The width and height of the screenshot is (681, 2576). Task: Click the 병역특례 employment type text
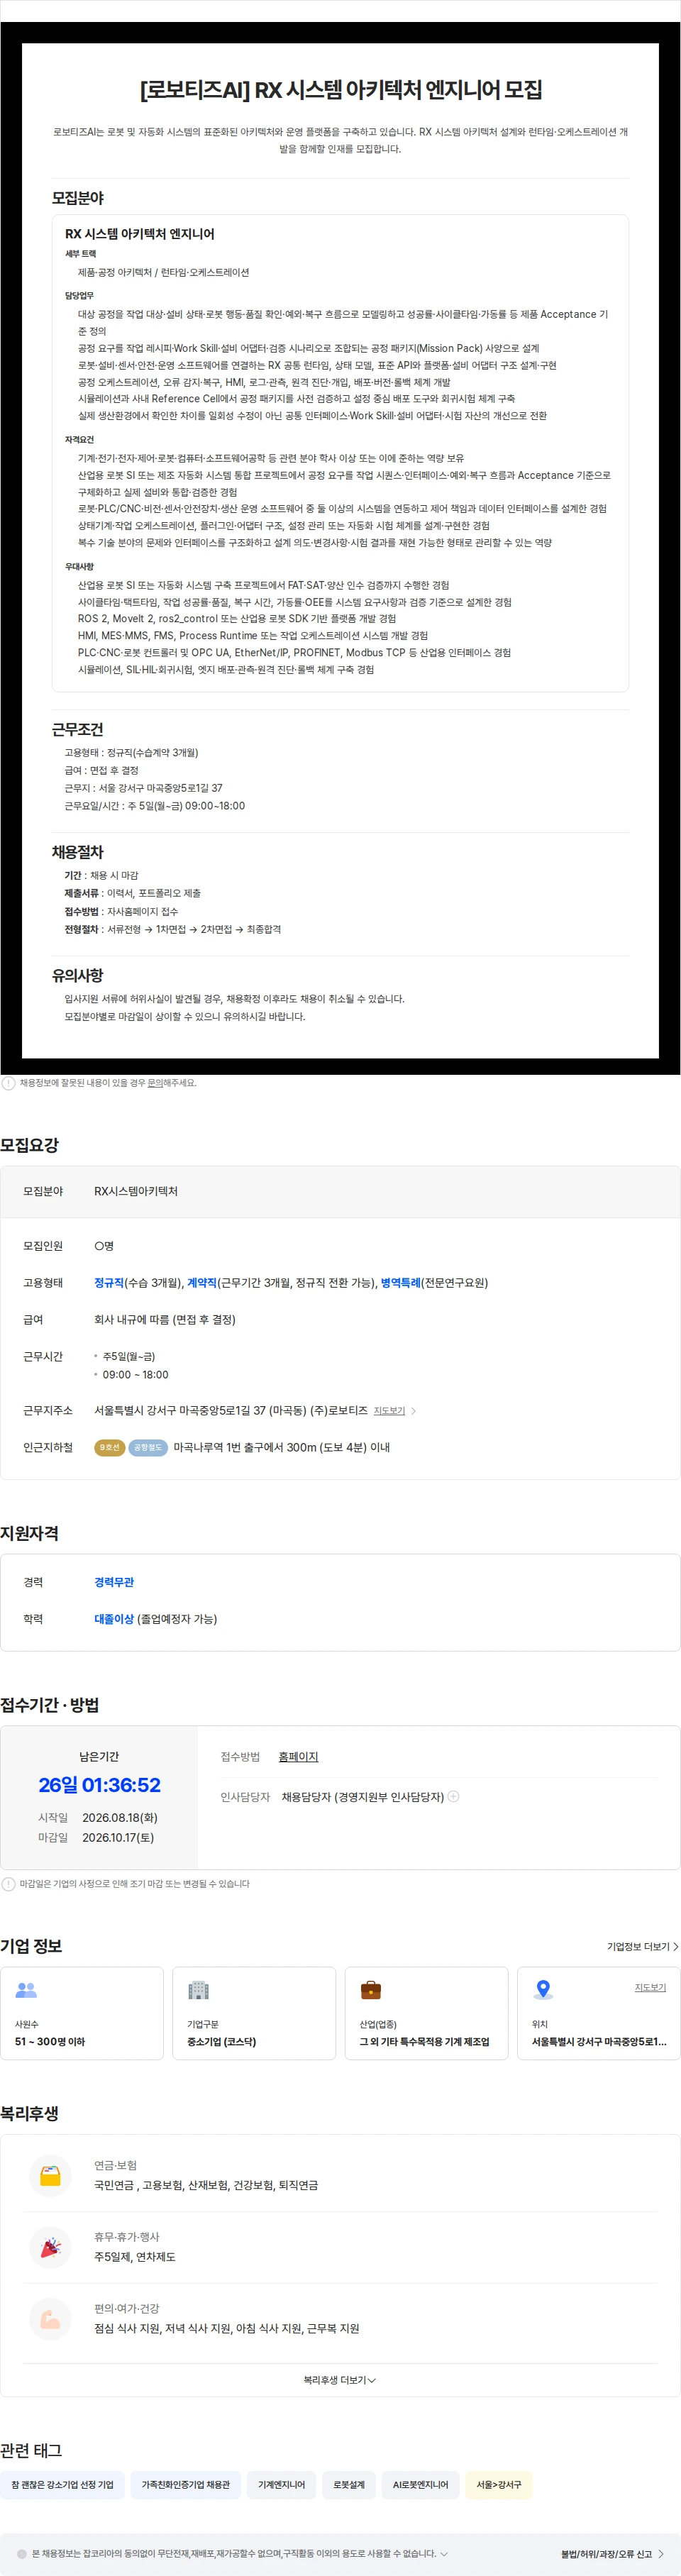[401, 1283]
